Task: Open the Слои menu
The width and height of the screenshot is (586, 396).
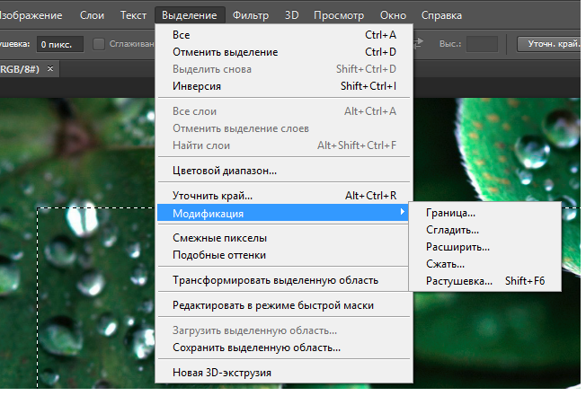Action: (92, 15)
